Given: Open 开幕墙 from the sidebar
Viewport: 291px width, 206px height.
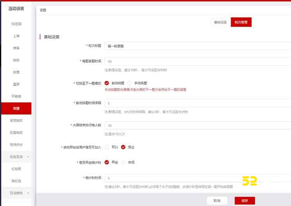Looking at the screenshot, I should (16, 96).
